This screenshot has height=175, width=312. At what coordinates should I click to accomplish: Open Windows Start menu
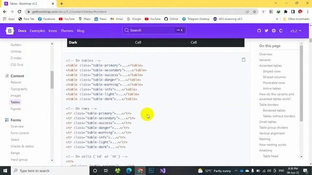[5, 171]
